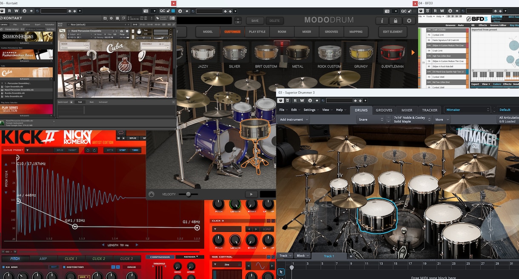The width and height of the screenshot is (519, 279).
Task: Toggle the Distortion enable box in Kick 2
Action: (64, 267)
